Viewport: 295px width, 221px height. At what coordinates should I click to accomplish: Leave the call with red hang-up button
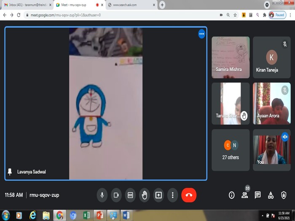pyautogui.click(x=189, y=195)
